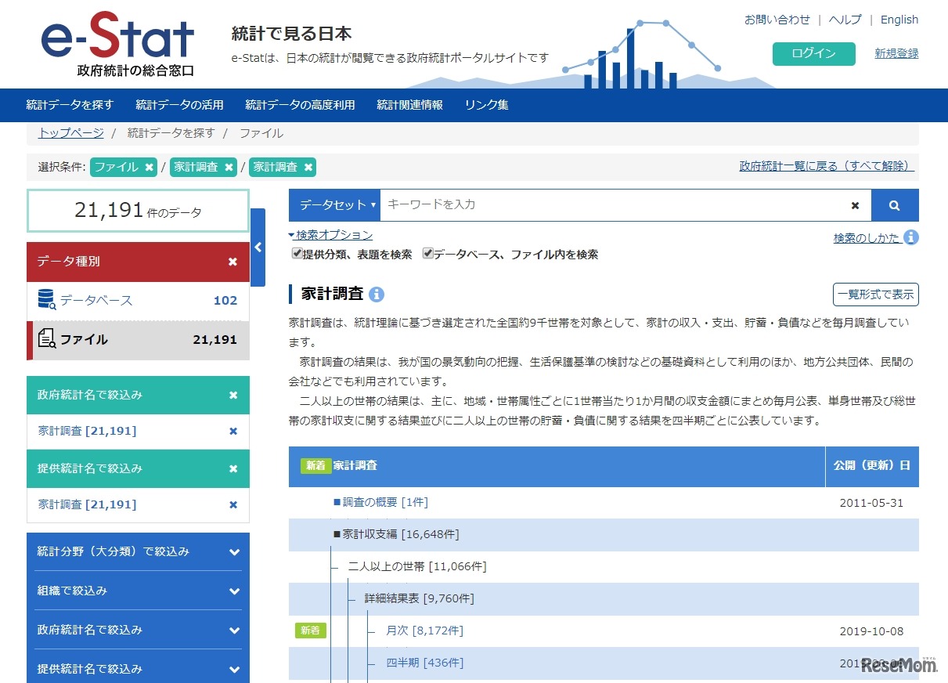The width and height of the screenshot is (948, 683).
Task: Select リンク集 in the navigation bar
Action: [x=485, y=105]
